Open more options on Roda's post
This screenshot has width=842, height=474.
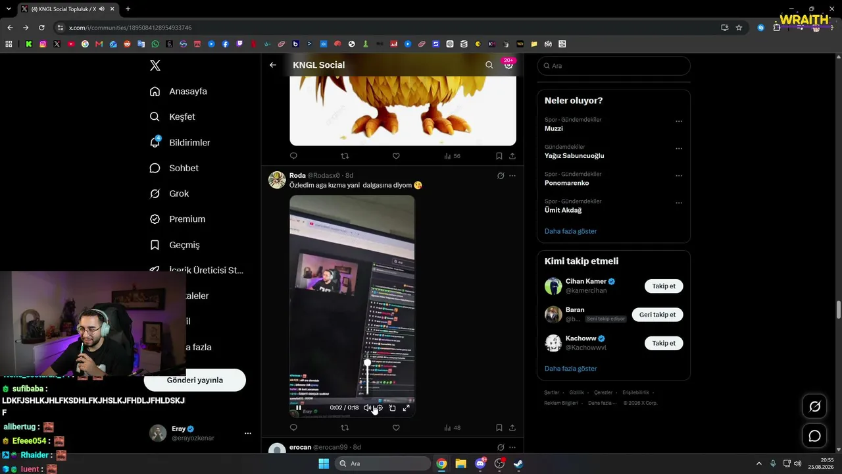point(512,176)
